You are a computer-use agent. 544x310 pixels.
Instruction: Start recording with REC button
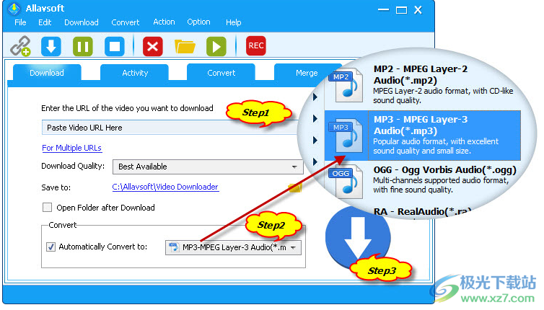[255, 45]
